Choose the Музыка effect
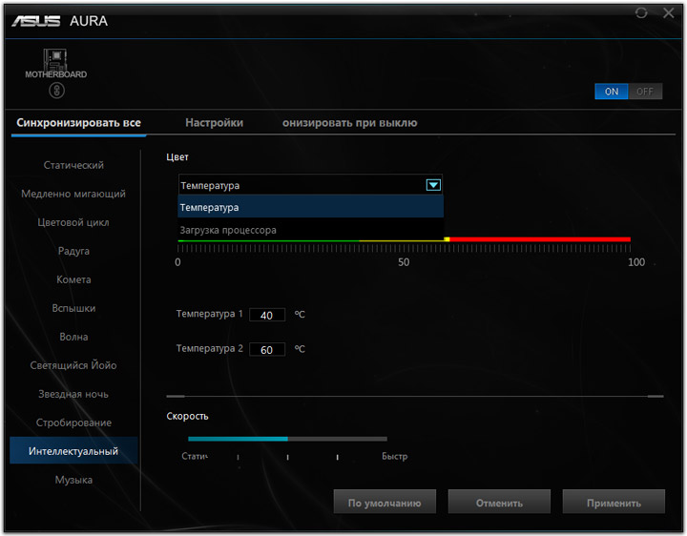687x536 pixels. (73, 480)
